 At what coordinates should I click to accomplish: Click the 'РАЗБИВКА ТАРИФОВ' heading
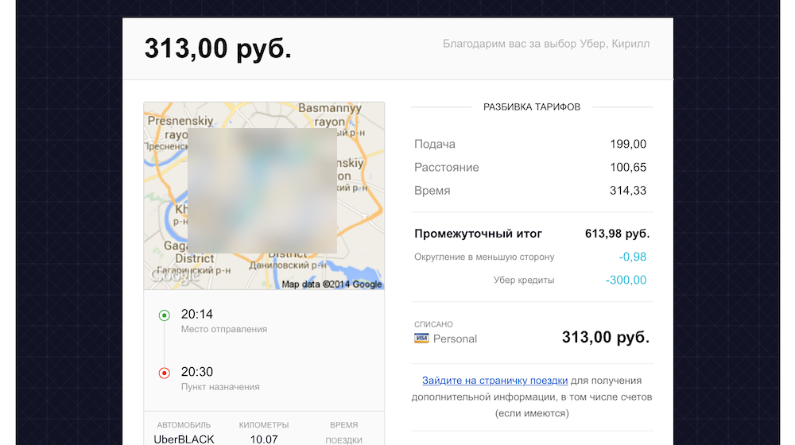coord(532,107)
